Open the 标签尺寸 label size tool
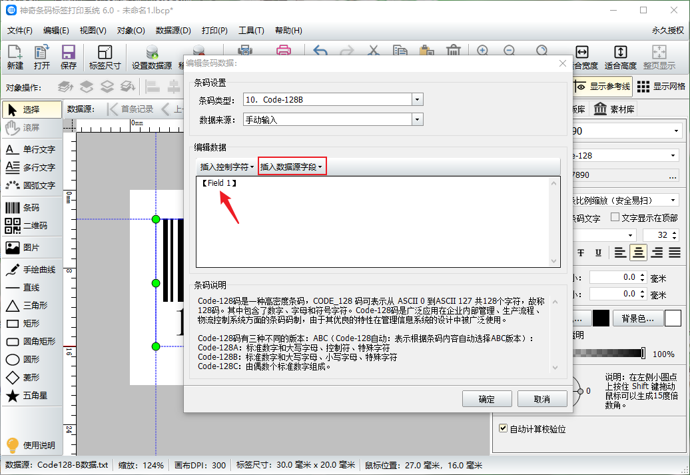 click(105, 57)
